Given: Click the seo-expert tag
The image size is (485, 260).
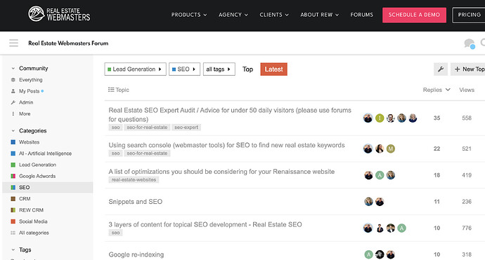Looking at the screenshot, I should [x=186, y=128].
